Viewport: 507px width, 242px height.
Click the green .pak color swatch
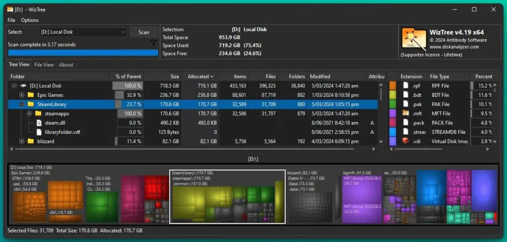pyautogui.click(x=393, y=104)
